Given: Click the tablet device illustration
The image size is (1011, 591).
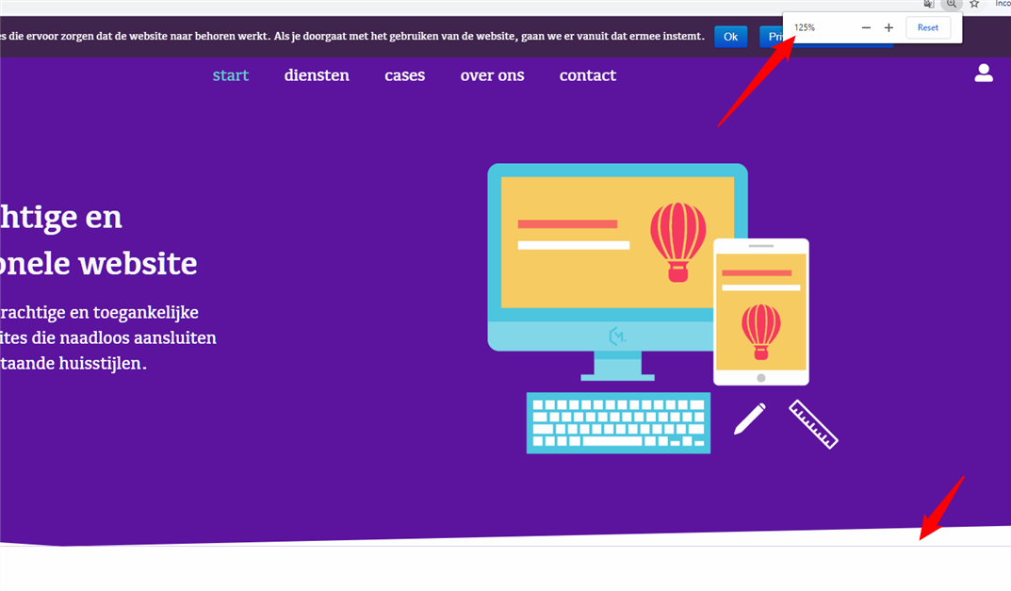Looking at the screenshot, I should pyautogui.click(x=760, y=312).
